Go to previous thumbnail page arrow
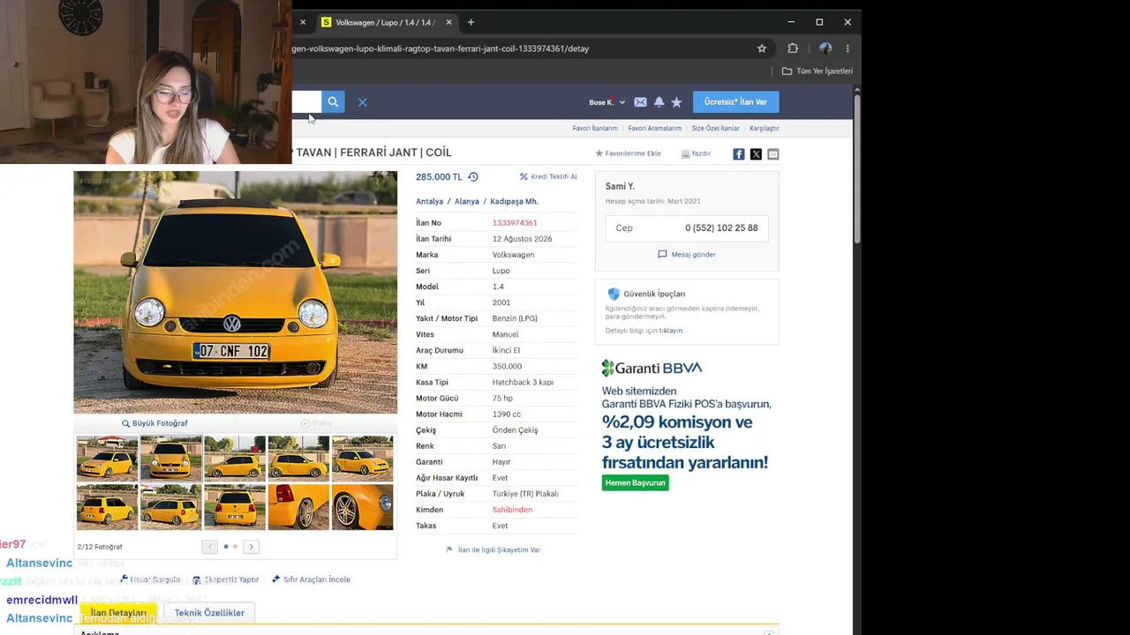Image resolution: width=1130 pixels, height=635 pixels. [x=209, y=547]
